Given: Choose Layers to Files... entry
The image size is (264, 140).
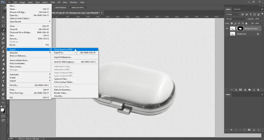Looking at the screenshot, I should coord(75,79).
